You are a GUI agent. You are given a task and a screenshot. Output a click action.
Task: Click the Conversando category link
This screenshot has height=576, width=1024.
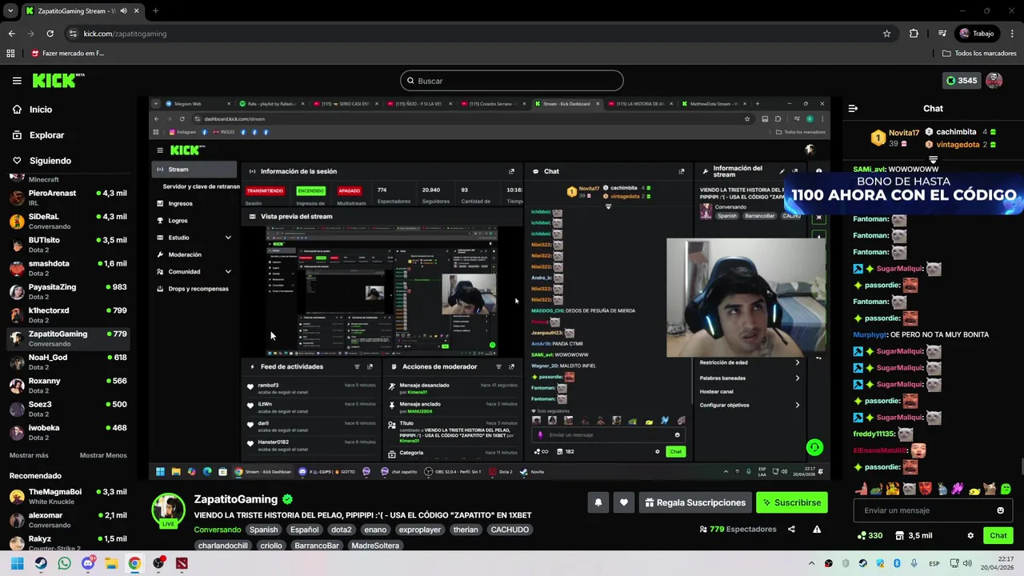pos(217,530)
